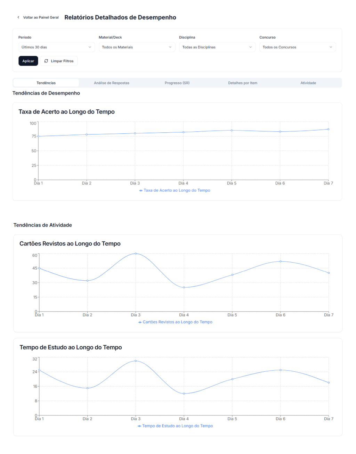The width and height of the screenshot is (356, 454).
Task: Go to the Atividade tab
Action: click(308, 83)
